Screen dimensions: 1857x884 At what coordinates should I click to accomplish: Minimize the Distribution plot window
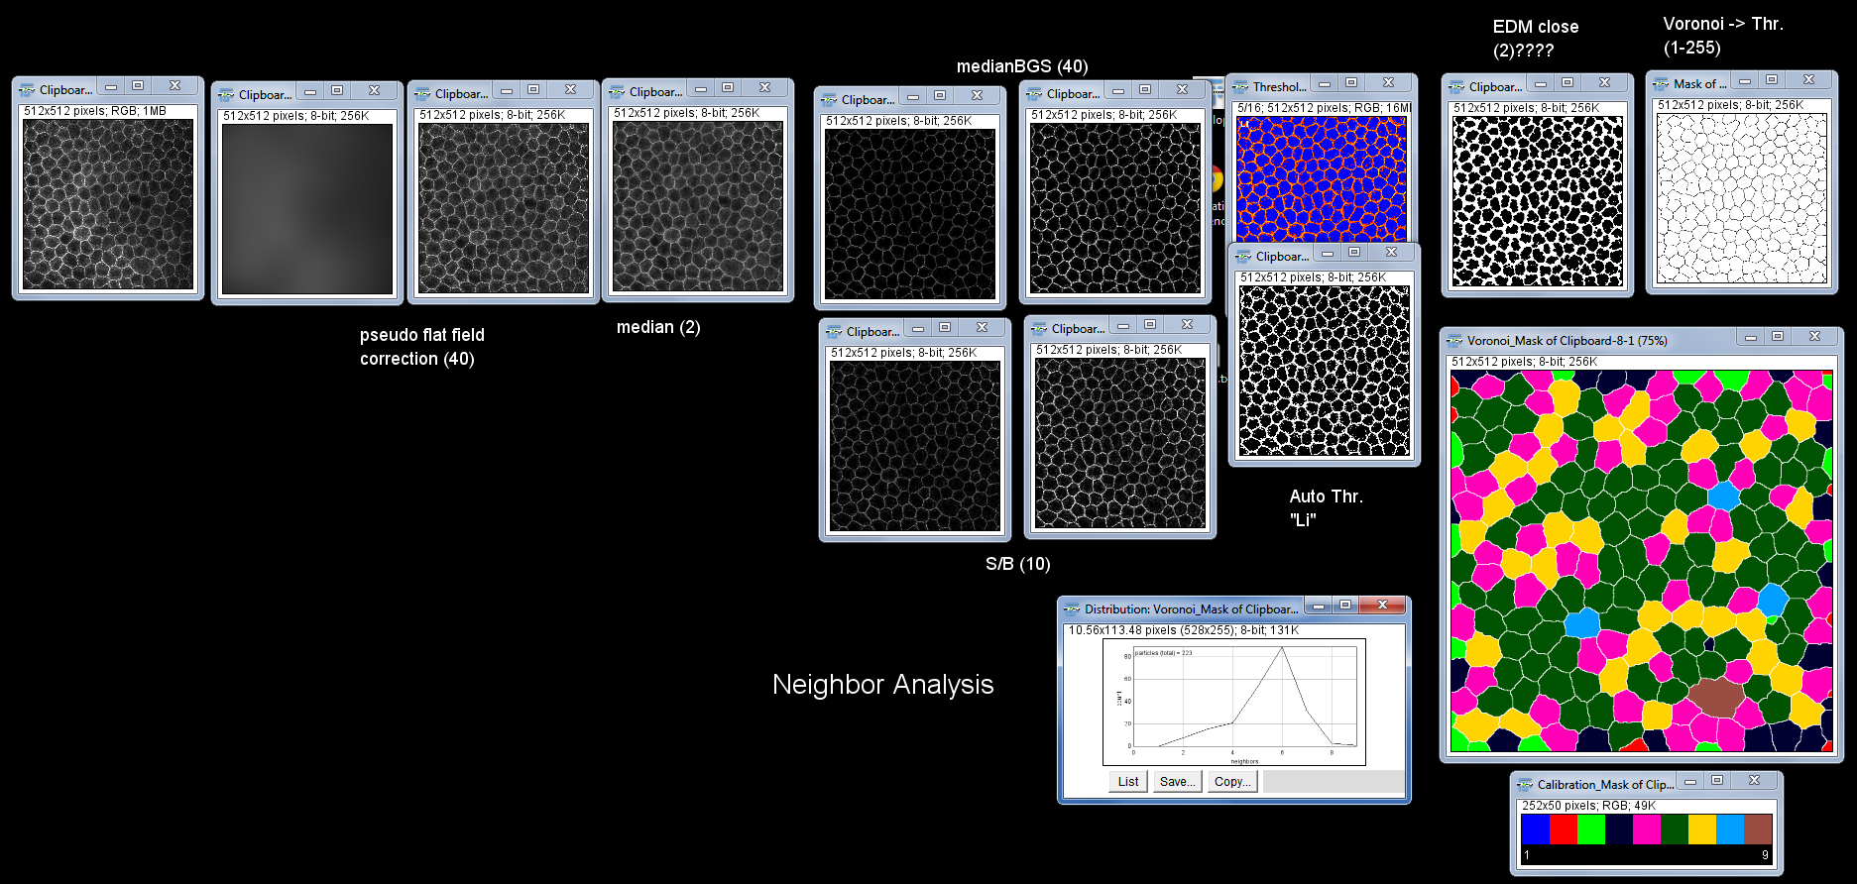click(1318, 605)
